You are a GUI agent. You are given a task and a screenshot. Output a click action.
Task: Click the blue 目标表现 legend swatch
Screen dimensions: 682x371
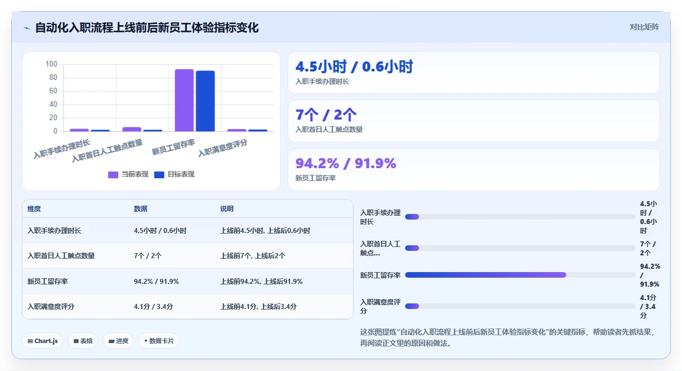(159, 175)
